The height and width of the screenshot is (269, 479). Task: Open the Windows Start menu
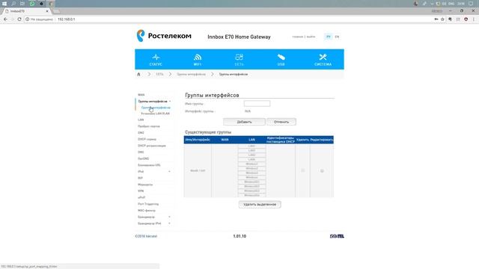coord(4,3)
